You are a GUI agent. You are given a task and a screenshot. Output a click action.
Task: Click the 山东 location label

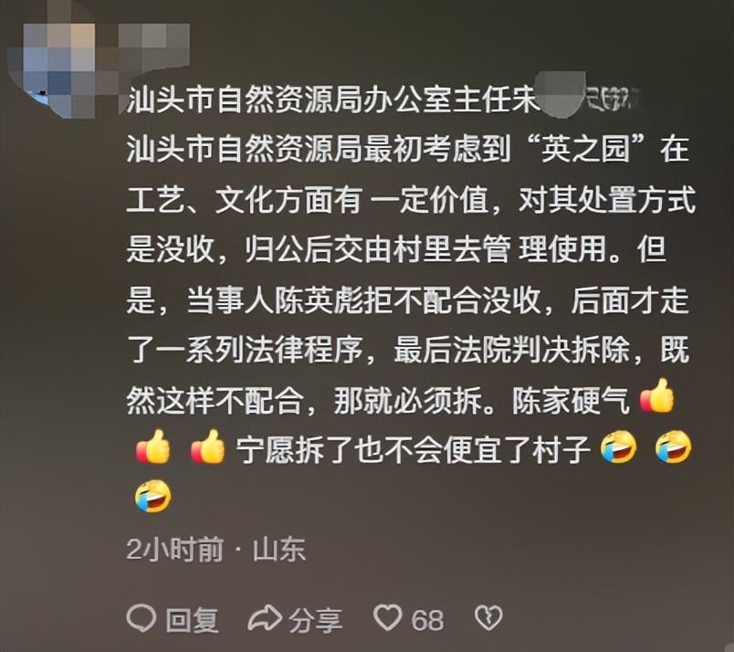coord(279,550)
